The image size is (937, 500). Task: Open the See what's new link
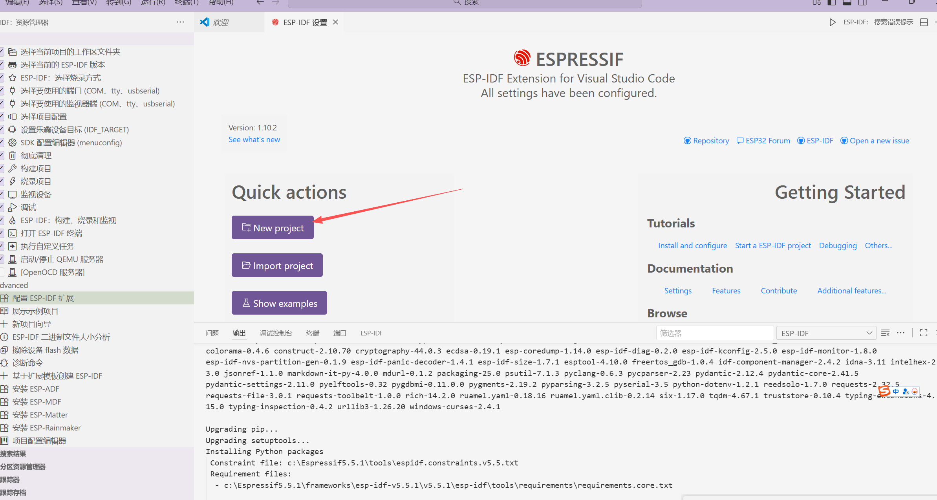(254, 139)
